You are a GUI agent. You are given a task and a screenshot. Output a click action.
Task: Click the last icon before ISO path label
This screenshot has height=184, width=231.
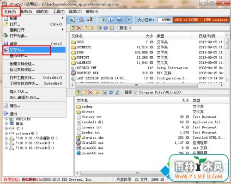112,28
